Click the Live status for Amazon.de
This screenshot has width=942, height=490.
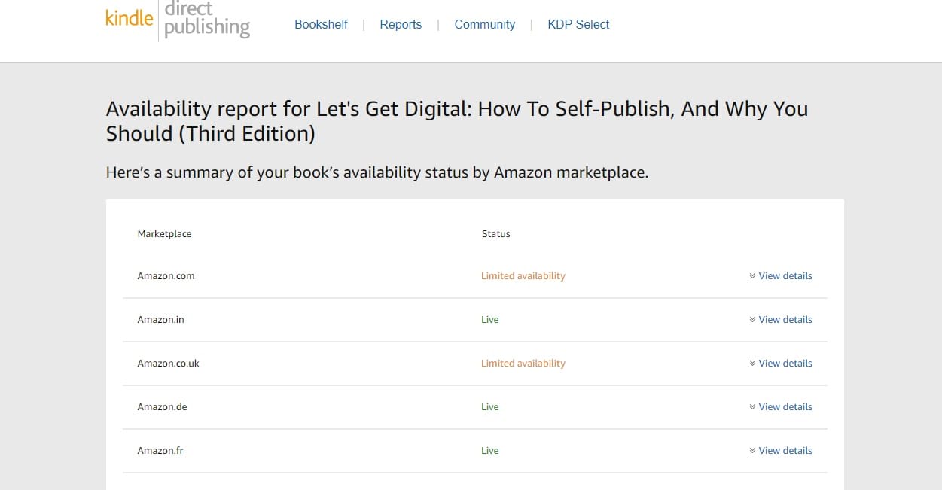pyautogui.click(x=490, y=407)
